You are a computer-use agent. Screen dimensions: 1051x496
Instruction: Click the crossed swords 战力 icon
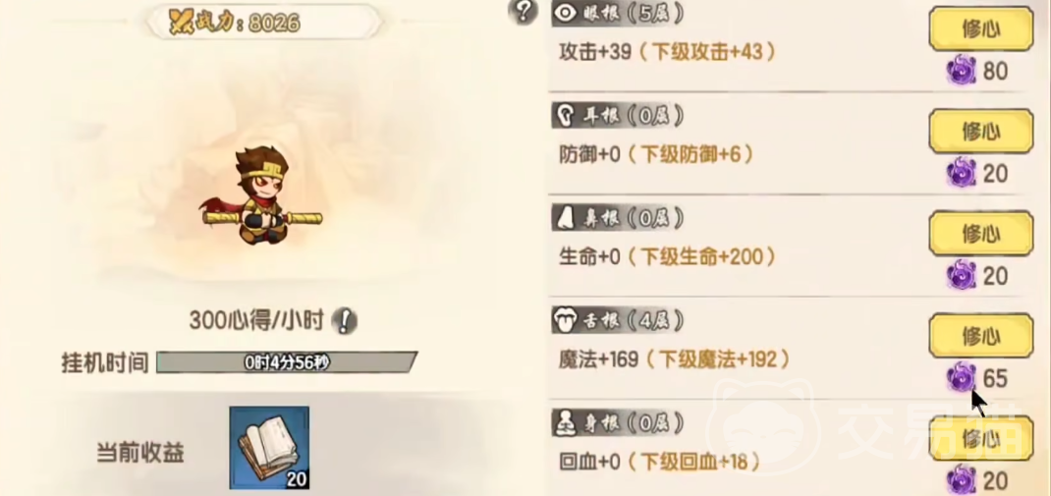tap(180, 24)
